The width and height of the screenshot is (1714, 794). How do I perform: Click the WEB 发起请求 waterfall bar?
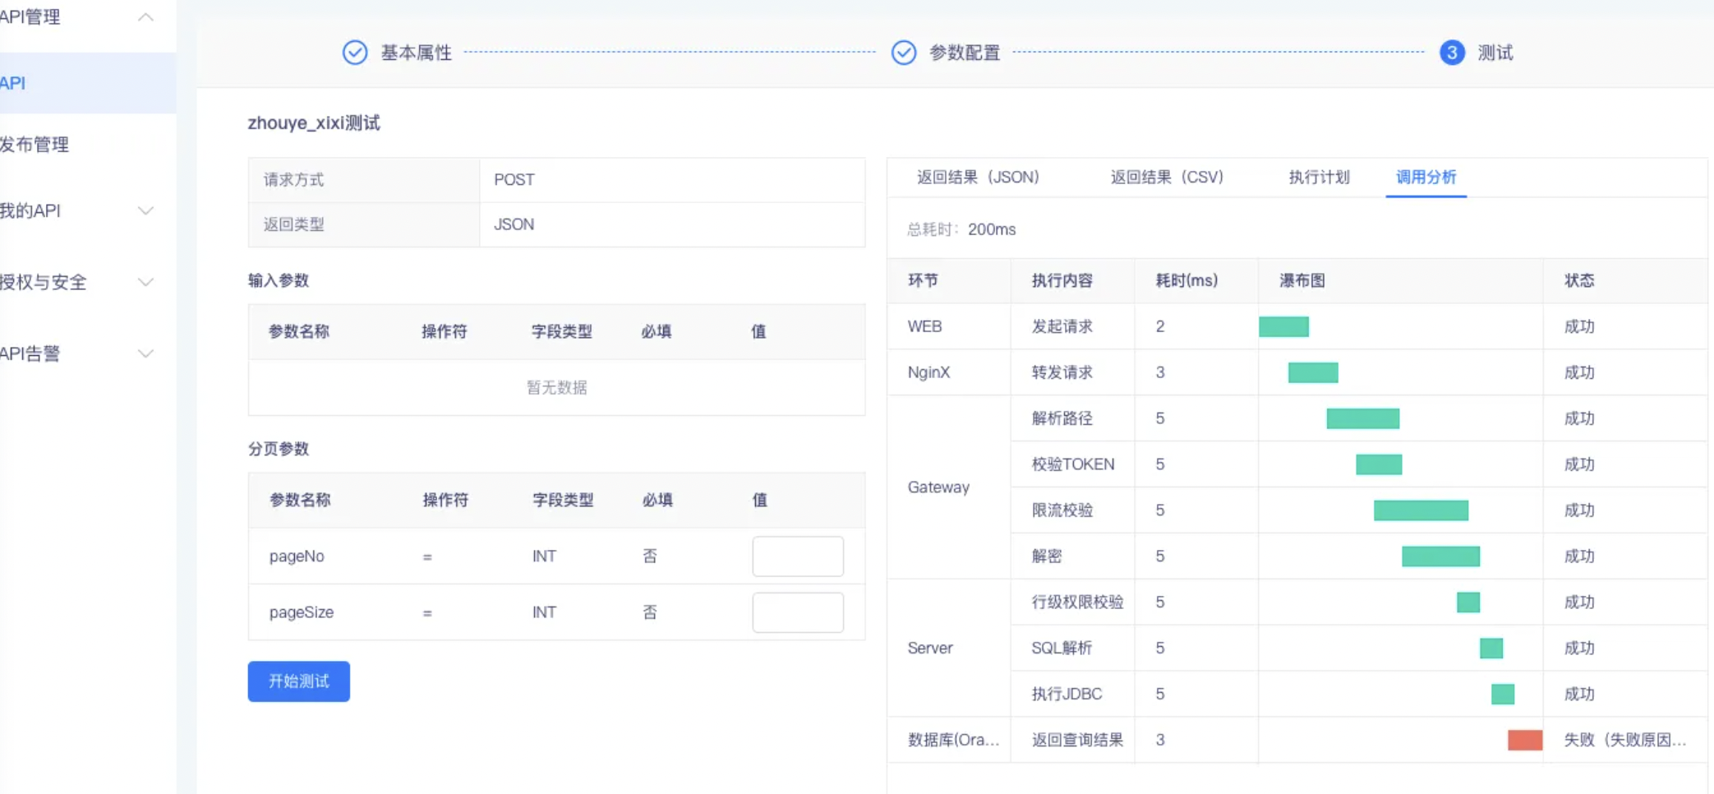pos(1283,326)
